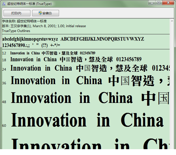Click the 36-point Innovation in China sample line
Screen dimensions: 176x155
tap(90, 81)
